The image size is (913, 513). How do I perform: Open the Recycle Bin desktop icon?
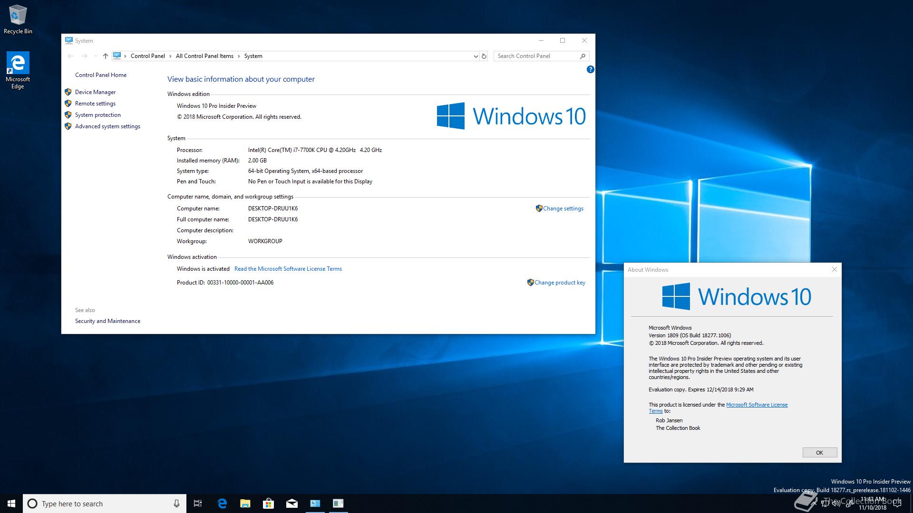click(18, 19)
